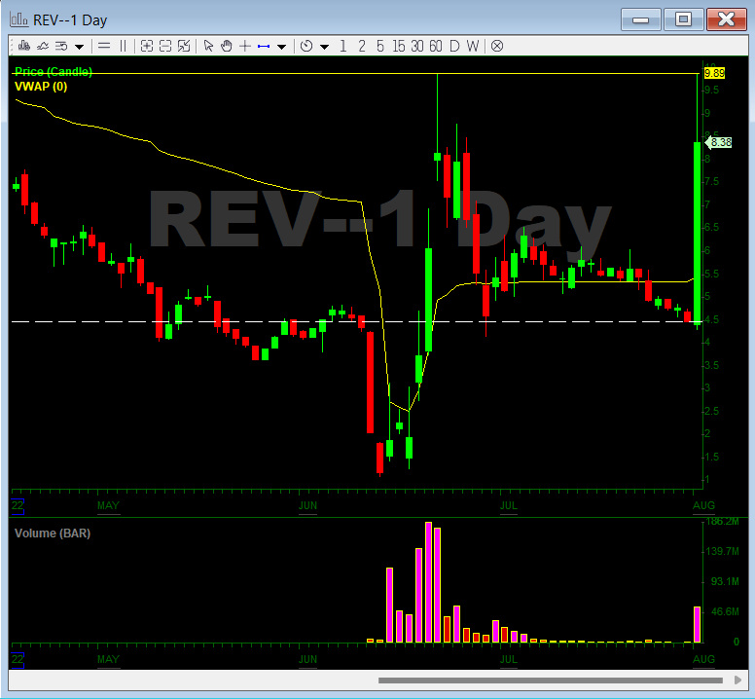Minimize the REV--1 Day window
Image resolution: width=755 pixels, height=699 pixels.
pos(640,19)
